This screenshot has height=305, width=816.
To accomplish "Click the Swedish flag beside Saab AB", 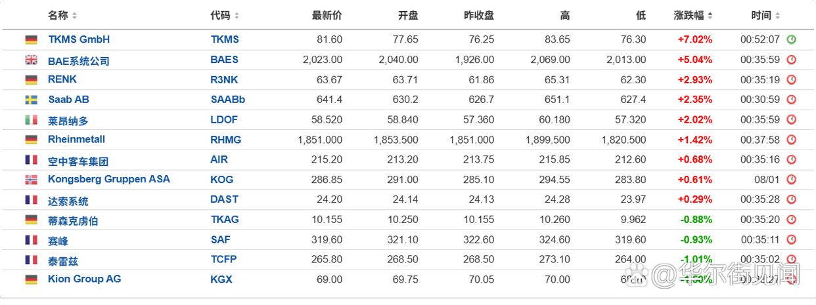I will tap(31, 100).
